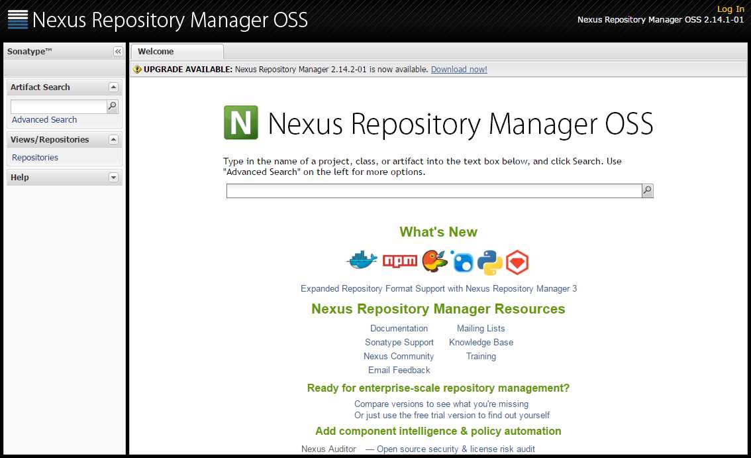
Task: Open the Training link
Action: 481,357
